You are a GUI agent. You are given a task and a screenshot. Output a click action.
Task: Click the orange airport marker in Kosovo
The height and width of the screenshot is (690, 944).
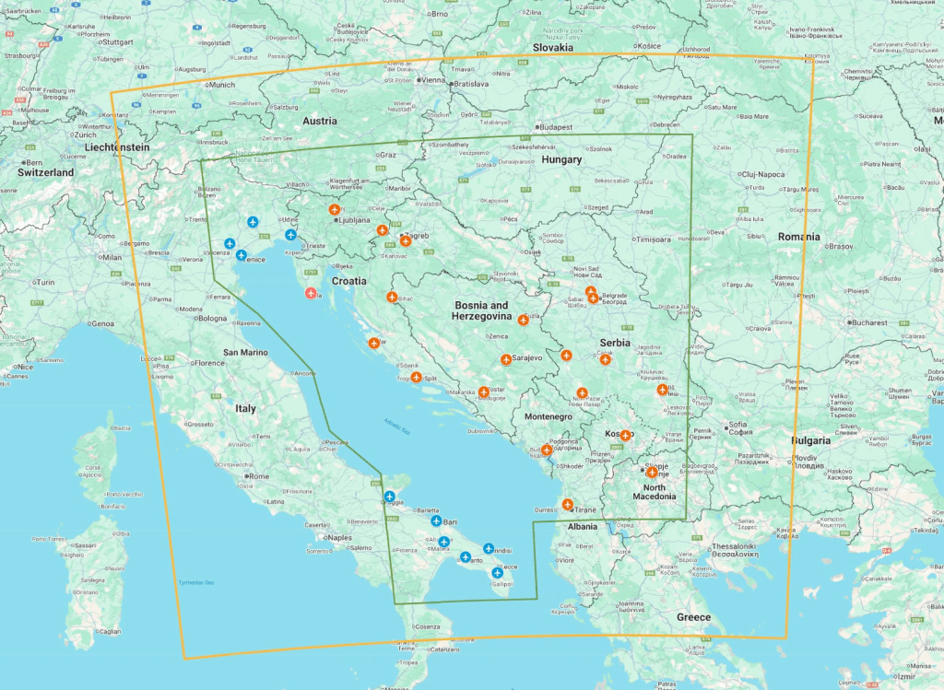[625, 435]
